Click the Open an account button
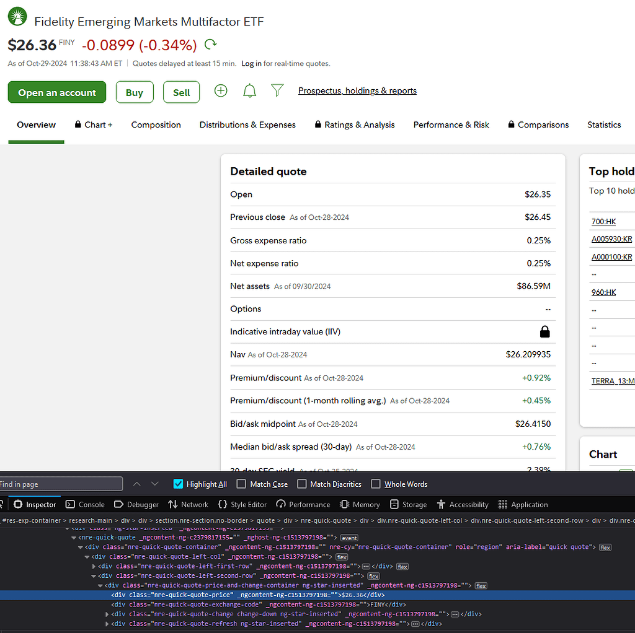635x633 pixels. tap(57, 92)
